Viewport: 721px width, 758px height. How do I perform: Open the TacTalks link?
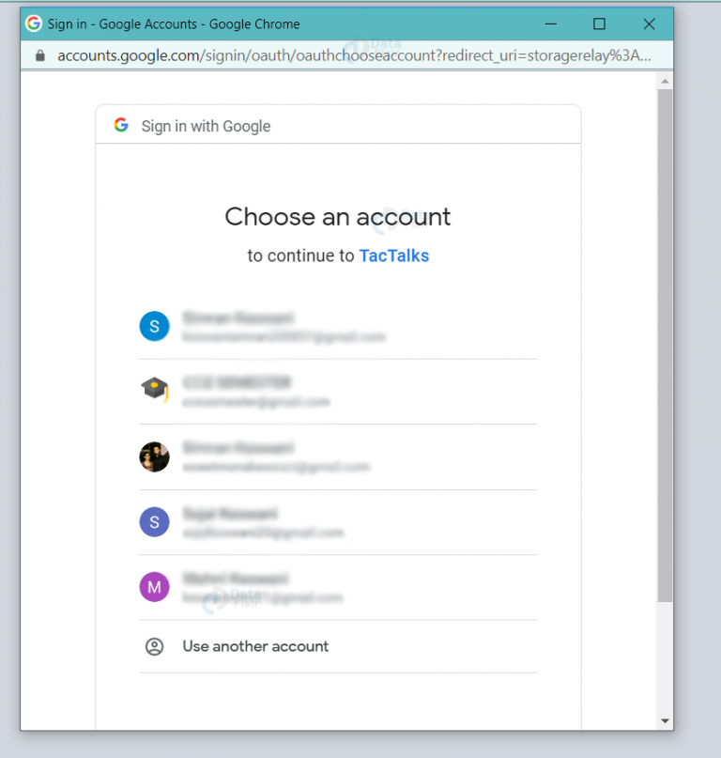394,255
